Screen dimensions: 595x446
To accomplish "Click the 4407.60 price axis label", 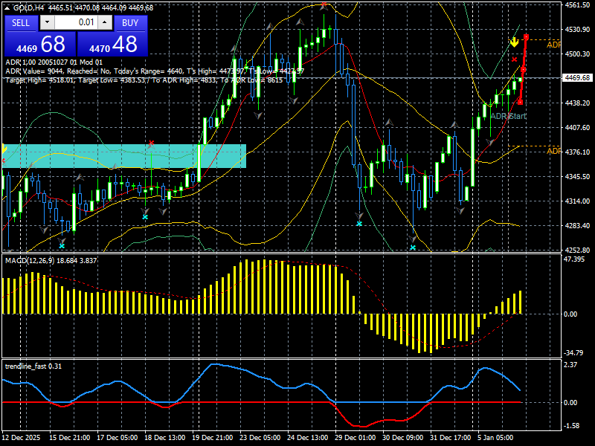I will tap(577, 127).
